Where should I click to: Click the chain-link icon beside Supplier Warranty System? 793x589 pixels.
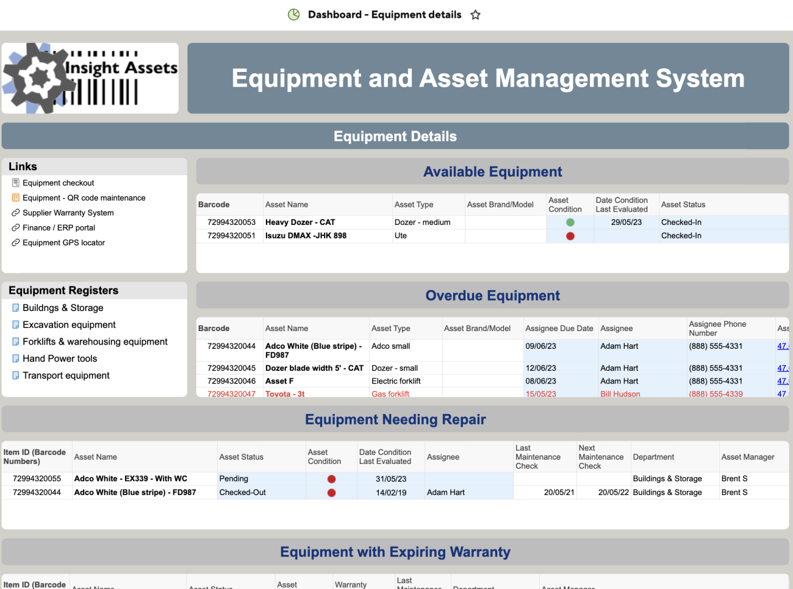tap(15, 213)
